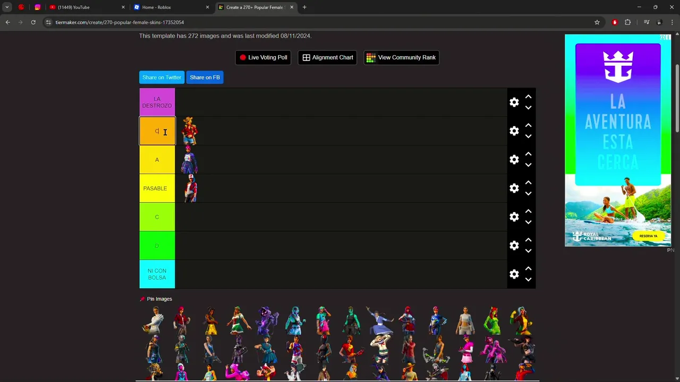Image resolution: width=680 pixels, height=382 pixels.
Task: Select the yellow tier A label
Action: tap(157, 160)
